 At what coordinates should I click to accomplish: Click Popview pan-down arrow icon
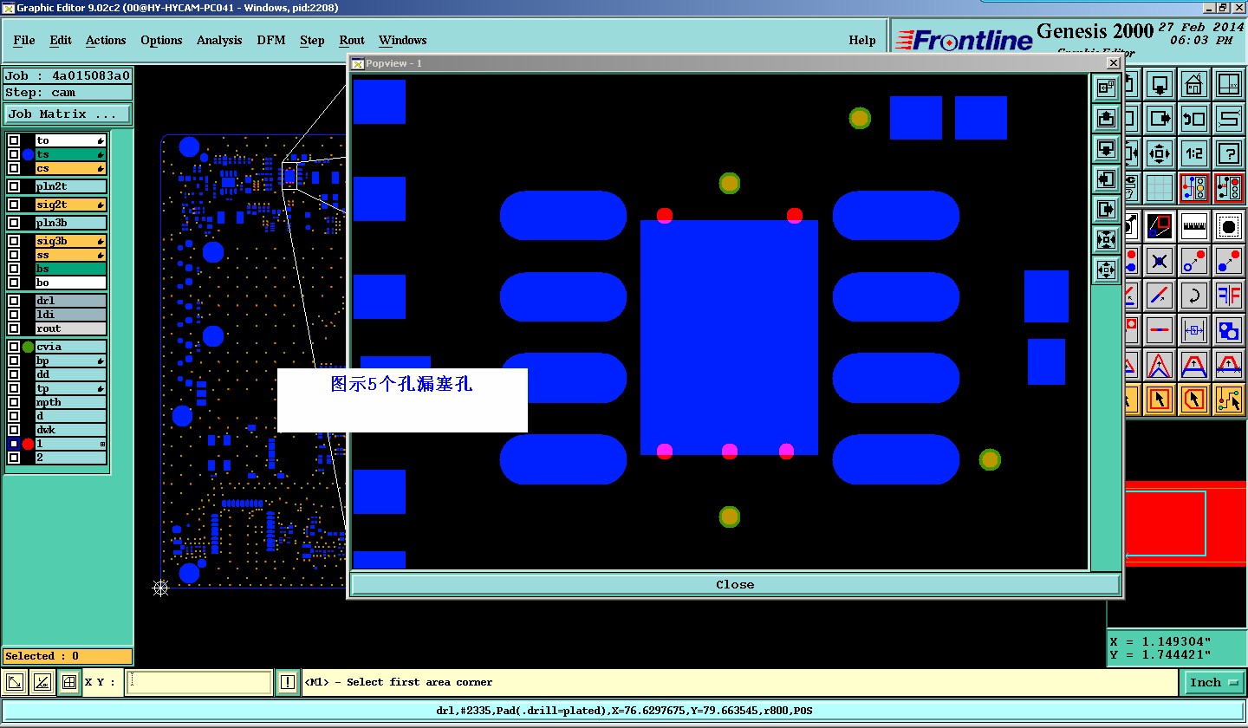[1106, 148]
